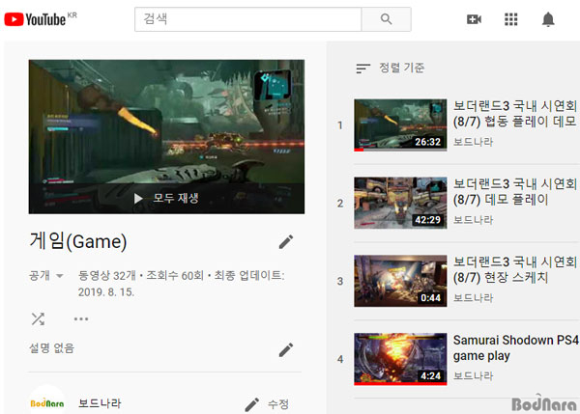Click the large playlist cover thumbnail
The image size is (580, 414).
coord(166,137)
